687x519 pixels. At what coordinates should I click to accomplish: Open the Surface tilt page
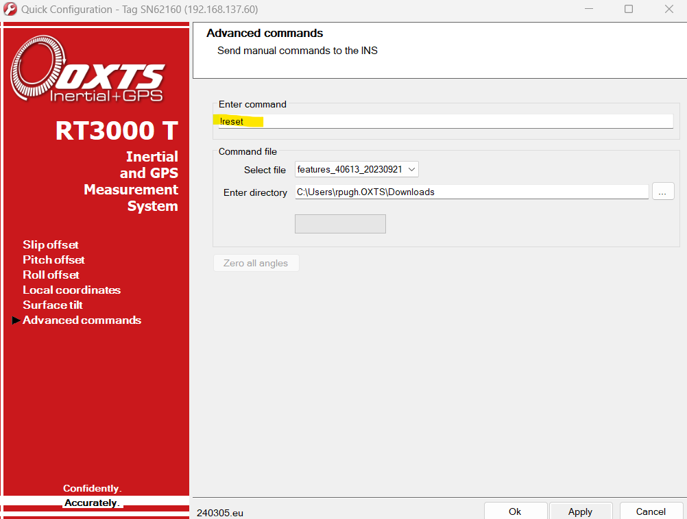(53, 305)
